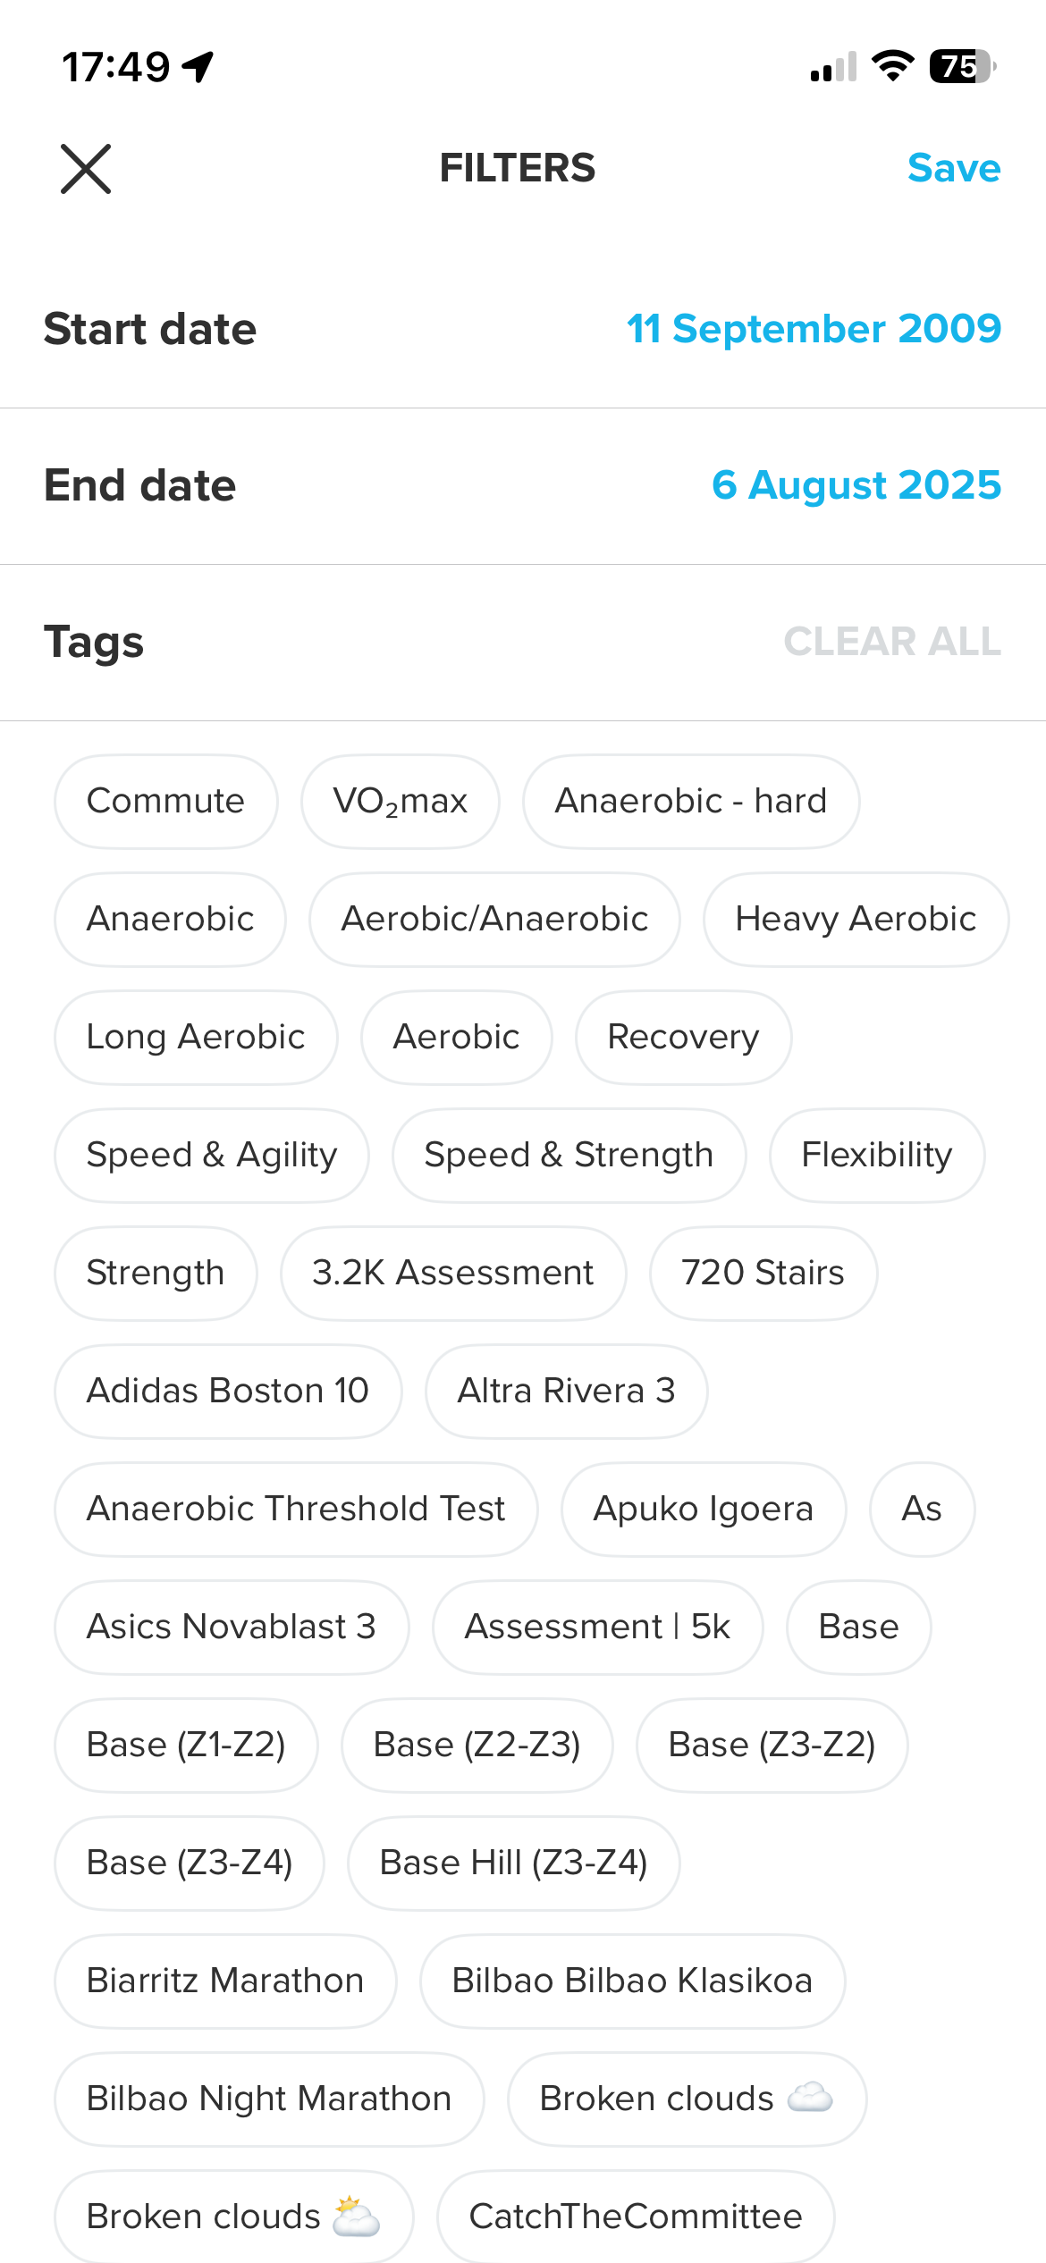Viewport: 1046px width, 2263px height.
Task: Tap Clear All tags
Action: (892, 642)
